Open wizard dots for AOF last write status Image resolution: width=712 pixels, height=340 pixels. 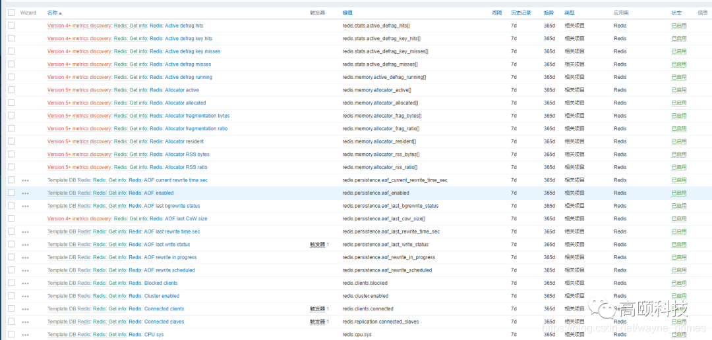26,245
